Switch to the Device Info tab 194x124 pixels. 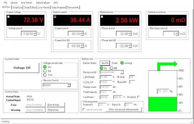point(73,7)
